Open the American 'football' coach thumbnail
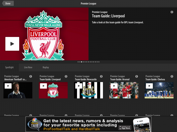177x132 pixels. click(x=18, y=90)
